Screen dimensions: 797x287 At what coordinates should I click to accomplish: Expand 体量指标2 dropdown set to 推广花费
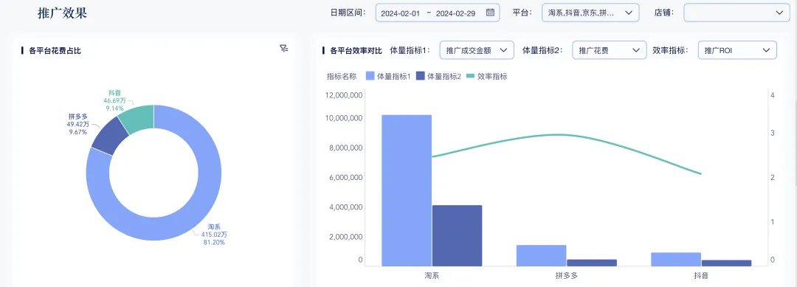click(609, 50)
